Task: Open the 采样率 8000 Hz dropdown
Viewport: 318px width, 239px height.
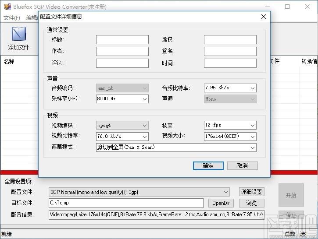Action: 122,99
